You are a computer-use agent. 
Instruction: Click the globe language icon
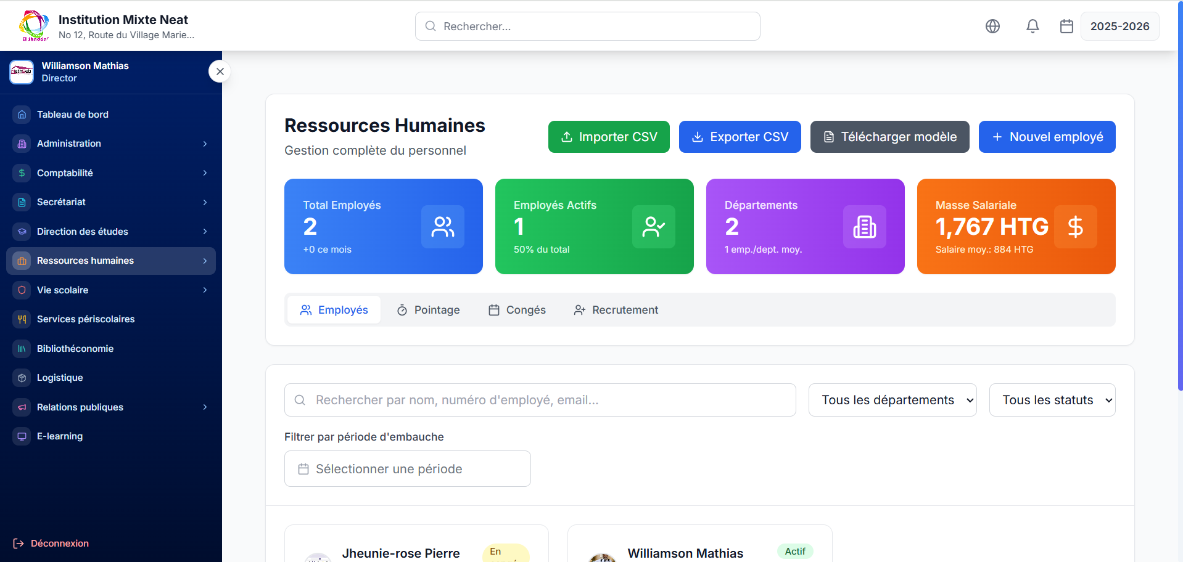[x=992, y=26]
